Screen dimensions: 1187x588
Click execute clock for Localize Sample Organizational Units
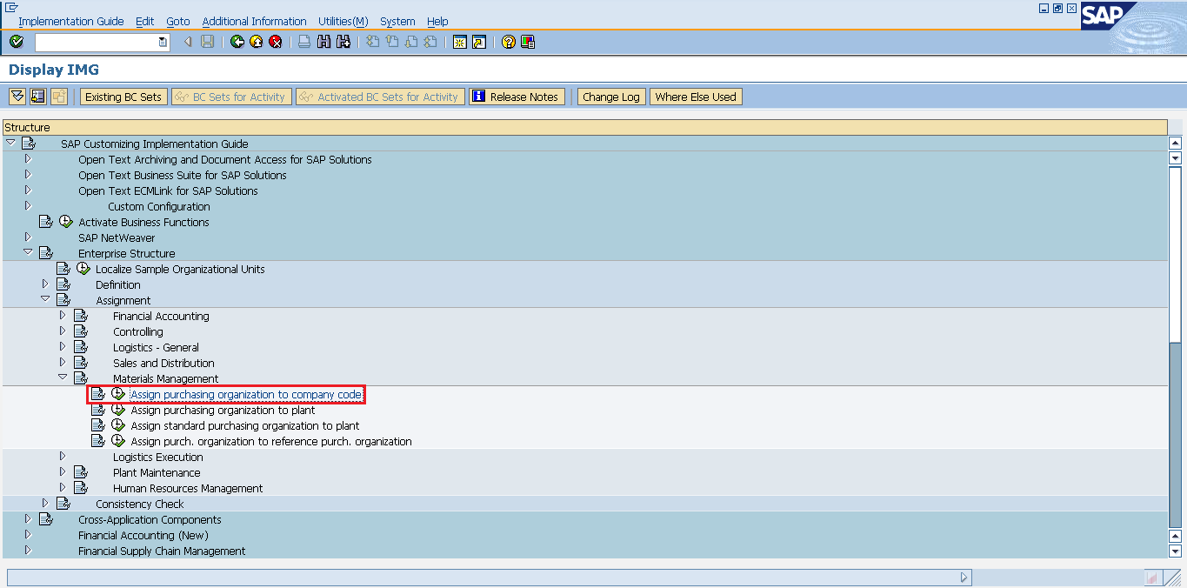(83, 269)
